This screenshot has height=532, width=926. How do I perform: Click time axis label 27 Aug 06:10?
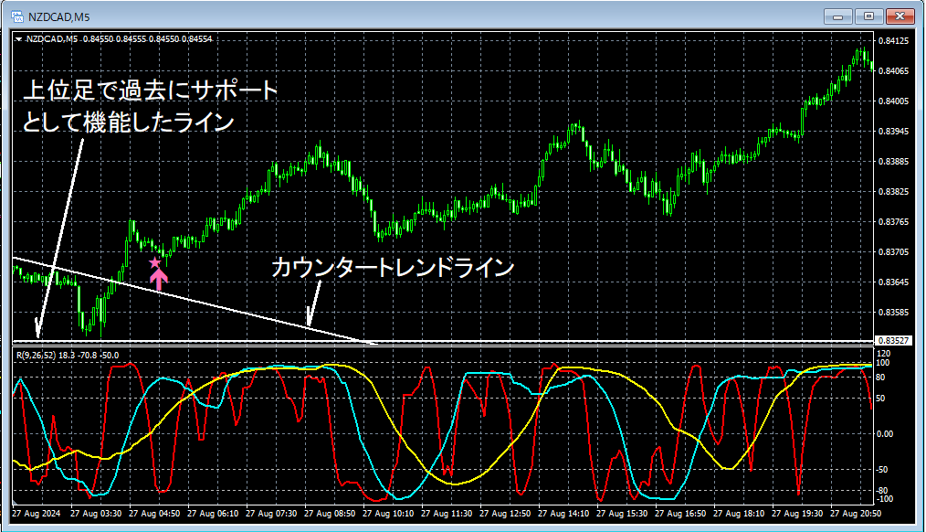pyautogui.click(x=213, y=514)
